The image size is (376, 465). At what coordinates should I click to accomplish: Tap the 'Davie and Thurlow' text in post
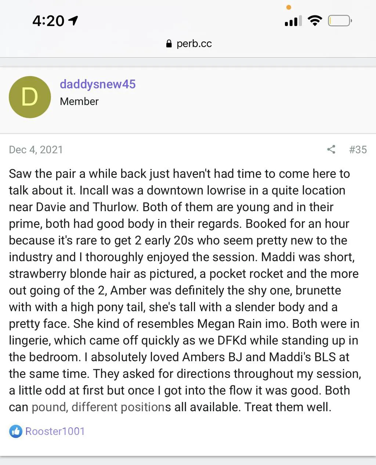[87, 207]
